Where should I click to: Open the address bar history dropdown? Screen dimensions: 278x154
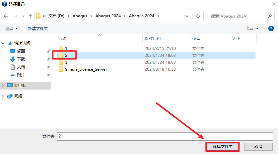click(188, 16)
